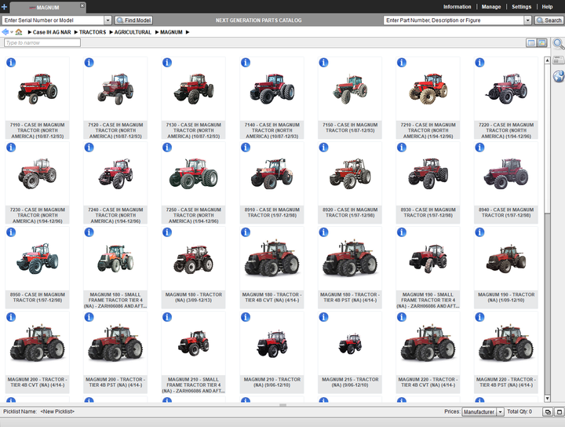Open info for Magnum 220 Tier 4B PST
Image resolution: width=565 pixels, height=427 pixels.
[x=479, y=317]
